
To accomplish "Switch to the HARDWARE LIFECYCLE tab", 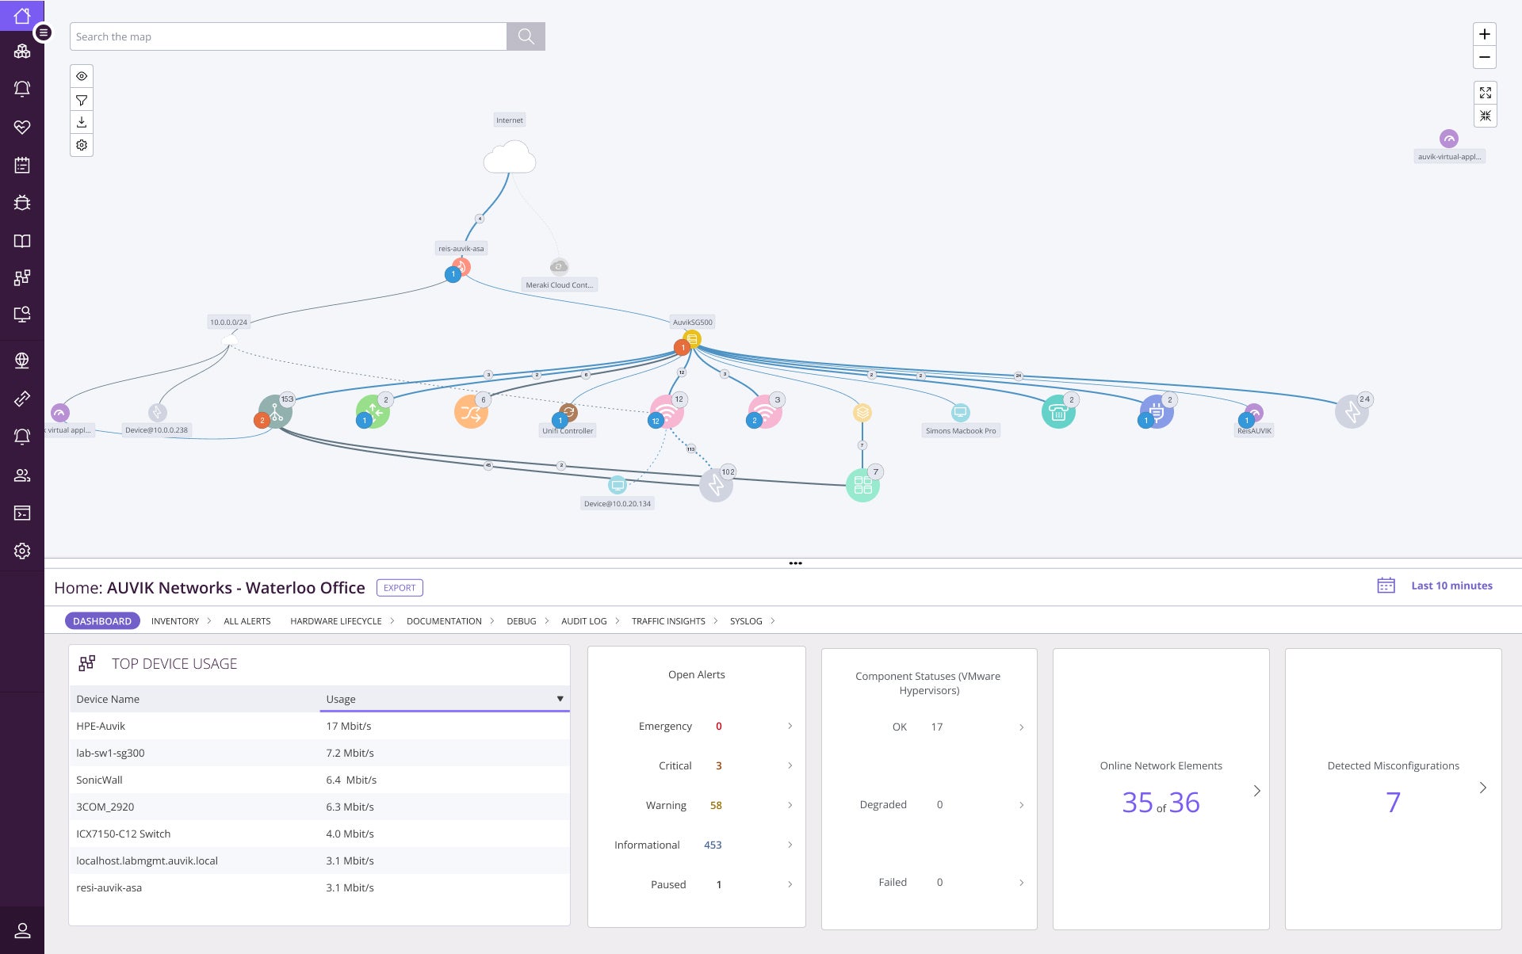I will click(x=336, y=621).
